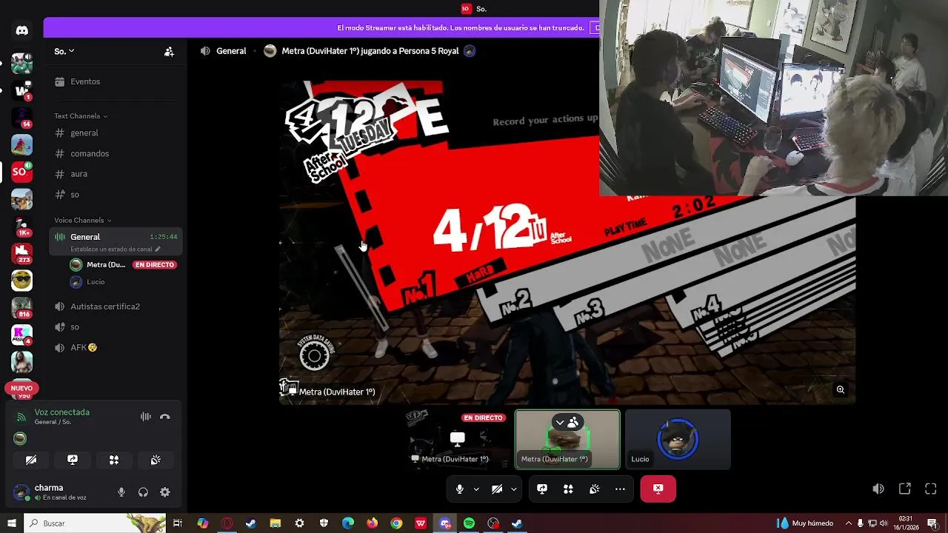Screen dimensions: 948x533
Task: Open the server with 273 badge
Action: tap(21, 253)
